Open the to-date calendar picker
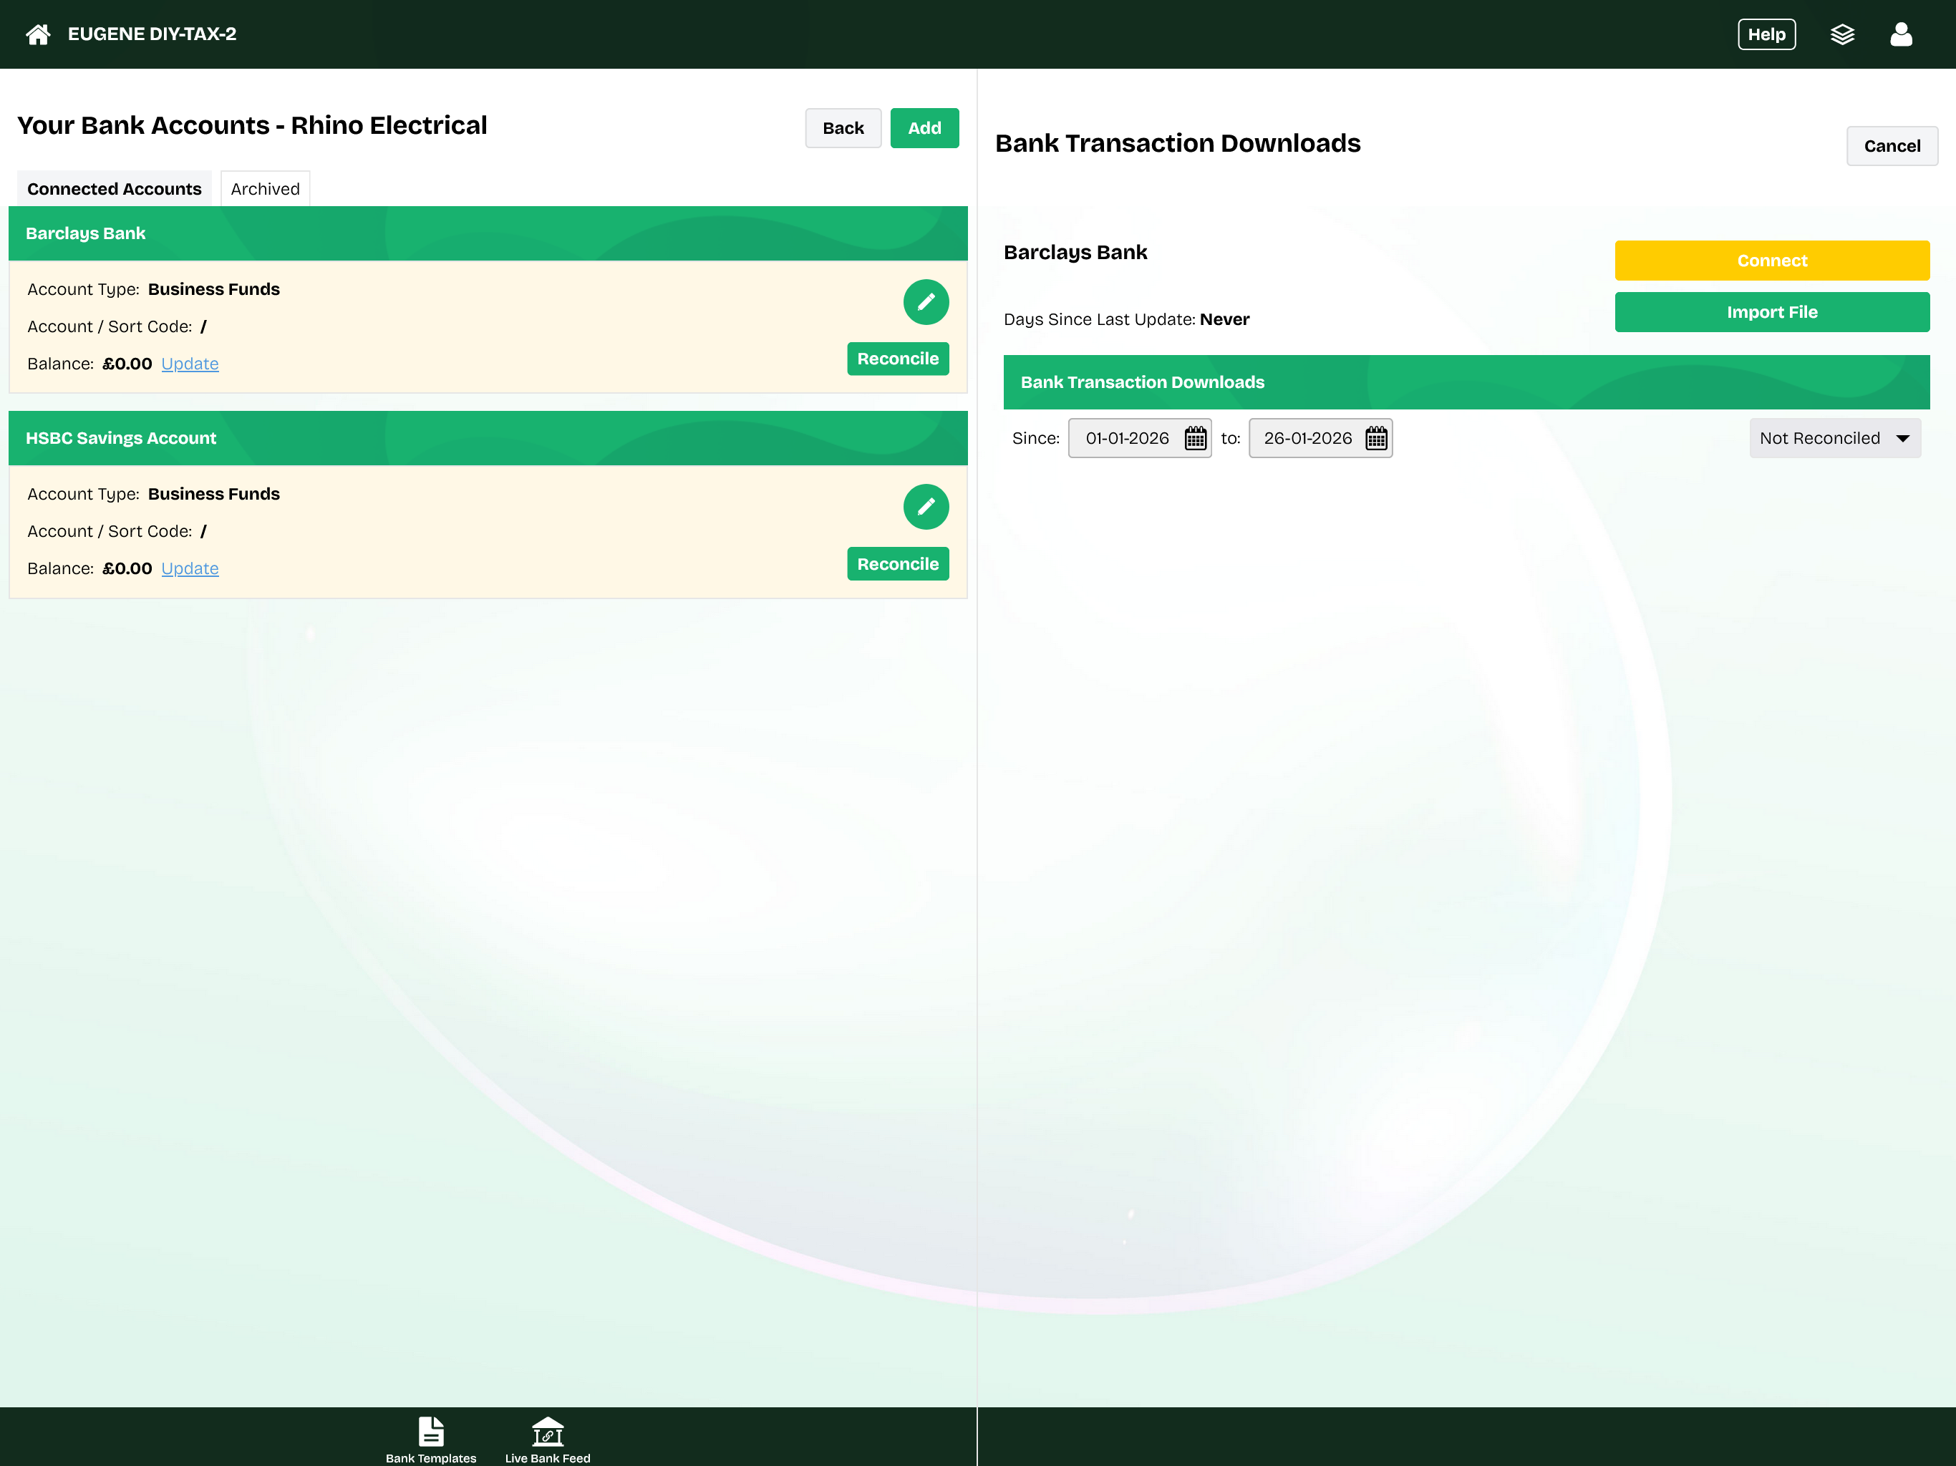1956x1466 pixels. pyautogui.click(x=1376, y=439)
